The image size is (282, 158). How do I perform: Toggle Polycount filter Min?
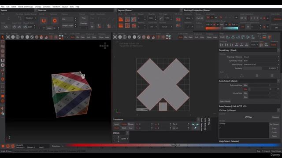245,85
